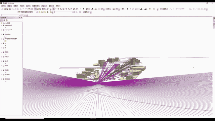Select the Navigate tool icon
The width and height of the screenshot is (215, 121).
[53, 9]
